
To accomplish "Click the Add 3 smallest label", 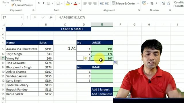I will (102, 94).
